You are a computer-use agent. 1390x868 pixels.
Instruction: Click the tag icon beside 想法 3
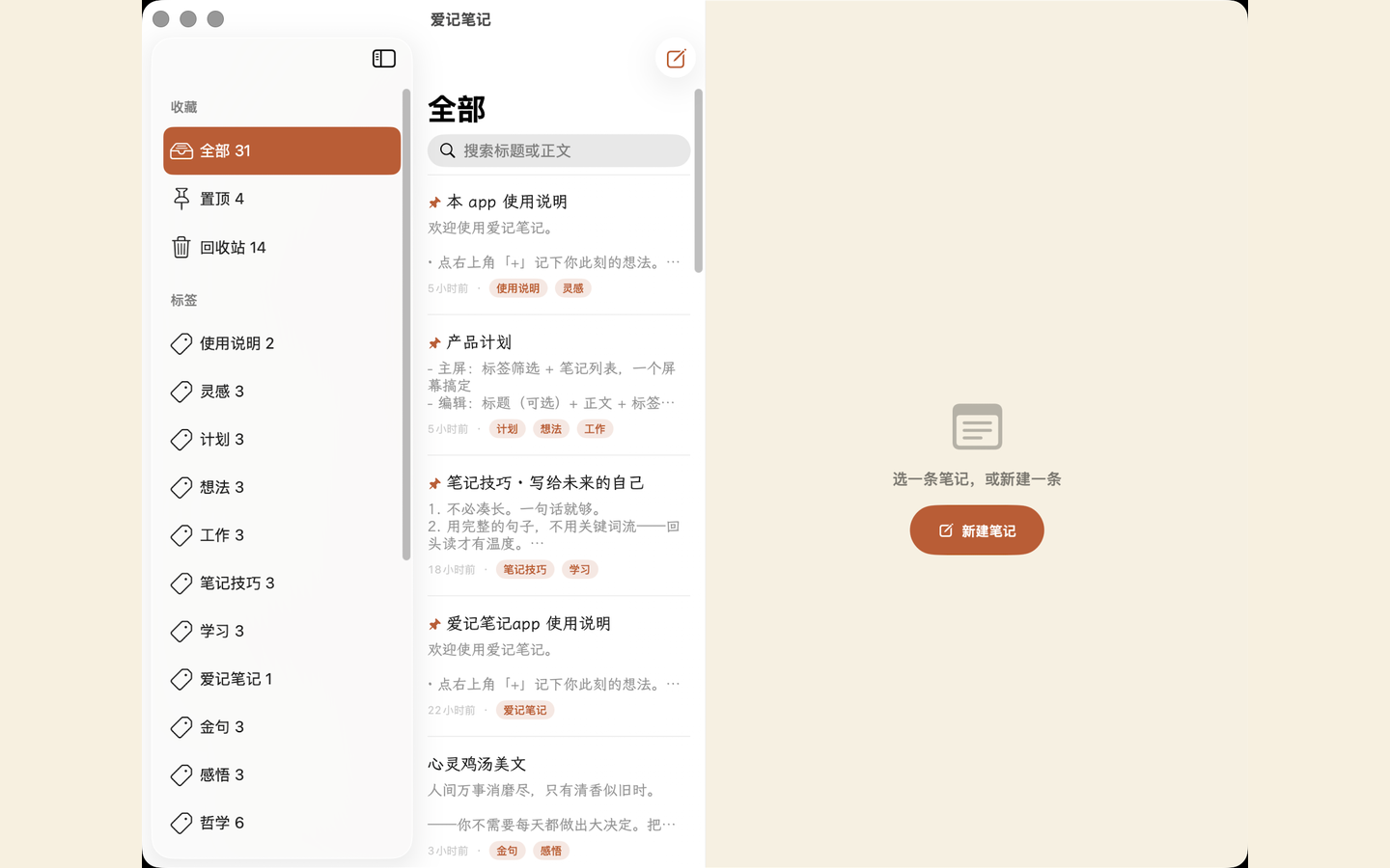pyautogui.click(x=181, y=488)
